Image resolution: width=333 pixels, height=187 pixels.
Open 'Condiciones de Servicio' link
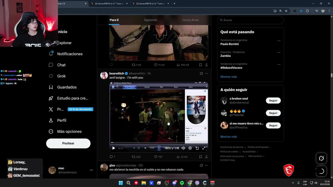[232, 147]
